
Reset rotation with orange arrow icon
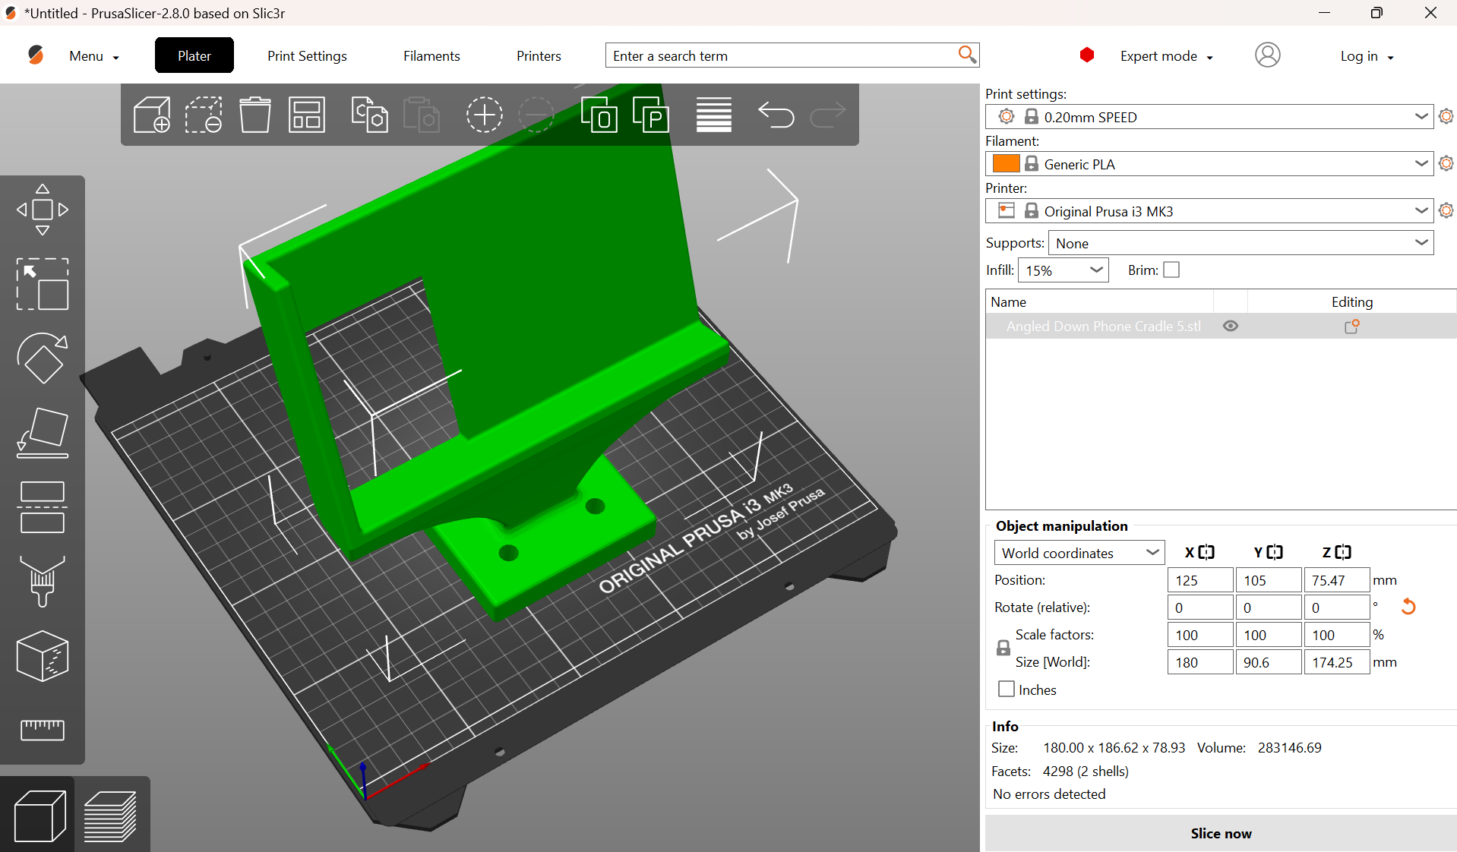coord(1408,607)
